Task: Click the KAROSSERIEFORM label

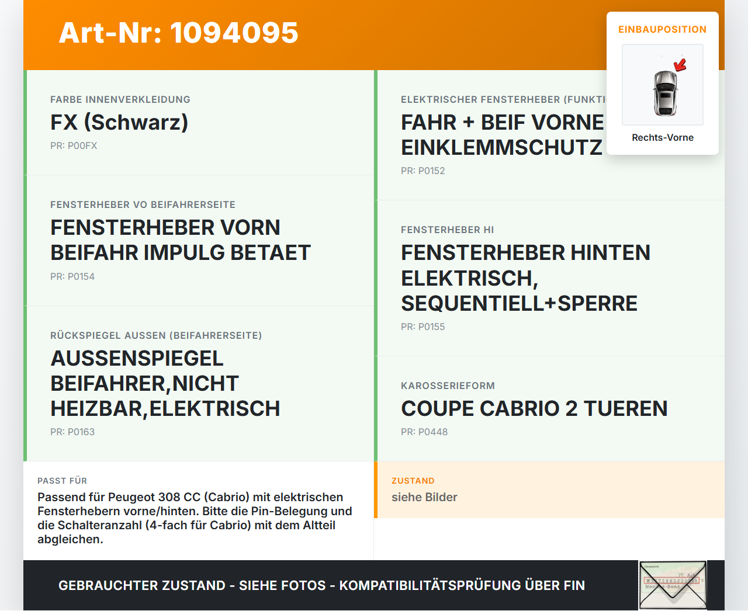Action: [x=448, y=386]
